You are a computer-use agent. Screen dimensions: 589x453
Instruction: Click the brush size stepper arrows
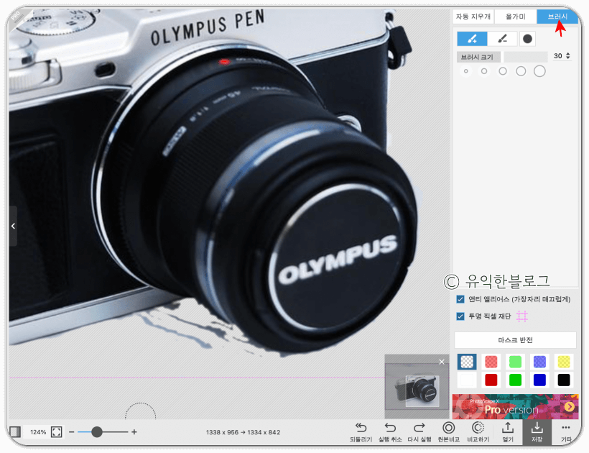click(568, 56)
